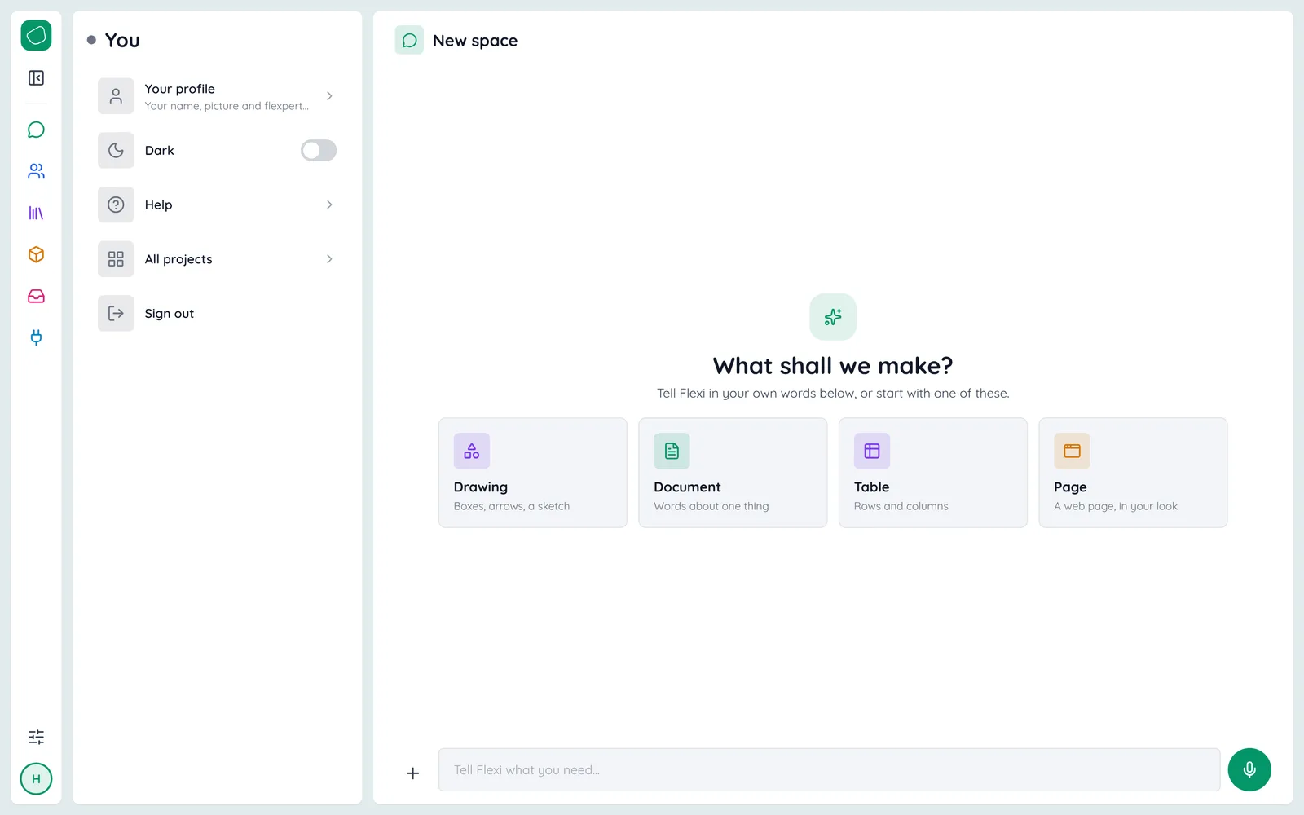This screenshot has height=815, width=1304.
Task: Expand the All projects chevron
Action: click(x=329, y=259)
